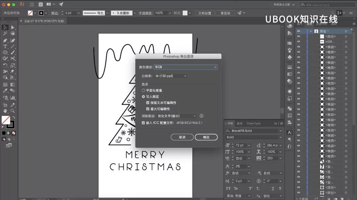The width and height of the screenshot is (357, 200).
Task: Select the Column Graph tool
Action: (13, 98)
